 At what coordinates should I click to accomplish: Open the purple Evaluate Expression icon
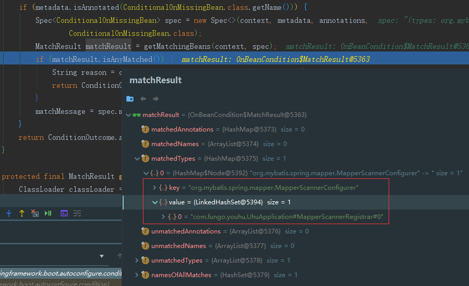click(64, 213)
